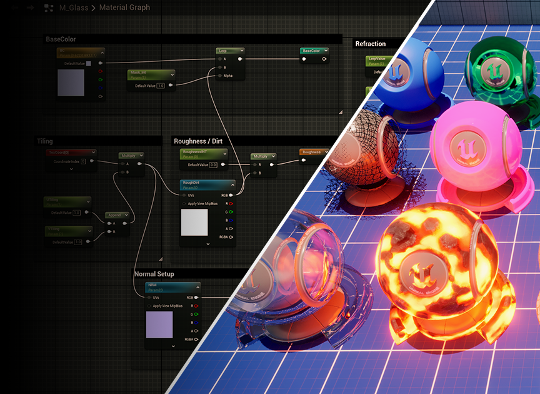The image size is (540, 394).
Task: Collapse the NRM texture node
Action: [x=197, y=287]
